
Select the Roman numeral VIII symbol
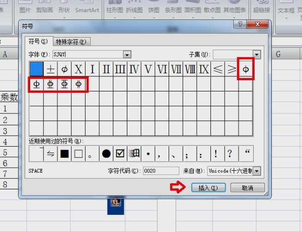pyautogui.click(x=190, y=69)
